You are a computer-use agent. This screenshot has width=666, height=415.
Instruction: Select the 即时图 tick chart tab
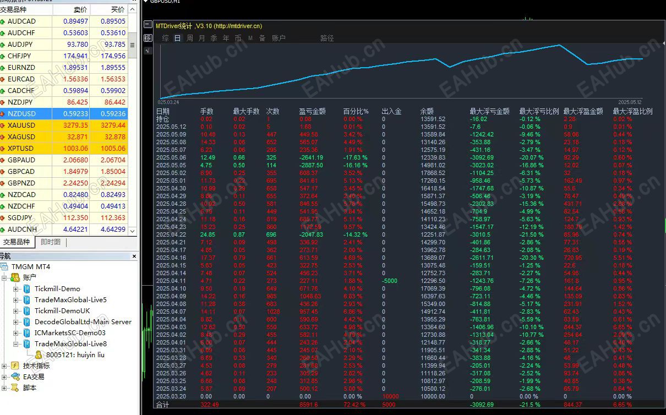(51, 242)
